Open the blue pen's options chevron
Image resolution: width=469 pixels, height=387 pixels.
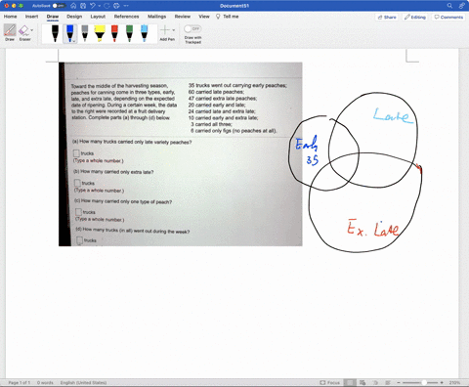(x=74, y=41)
